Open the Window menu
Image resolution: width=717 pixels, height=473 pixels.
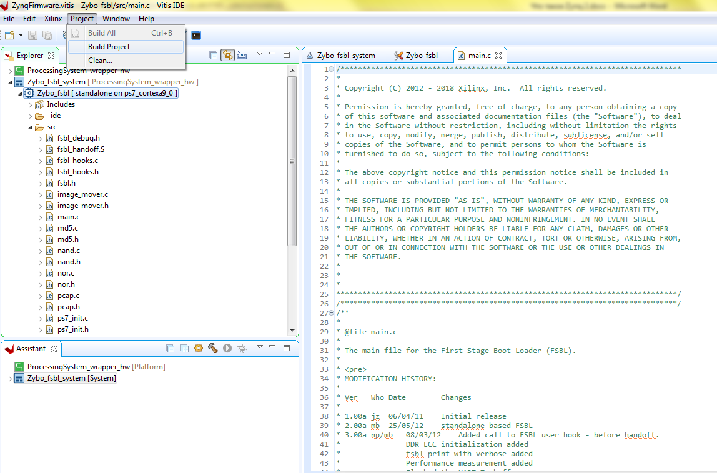(x=116, y=19)
